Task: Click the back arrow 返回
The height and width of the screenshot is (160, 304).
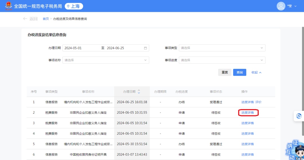Action: (x=30, y=19)
